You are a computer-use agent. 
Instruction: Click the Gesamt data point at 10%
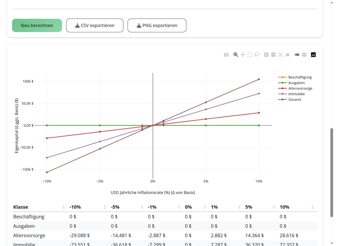[259, 79]
